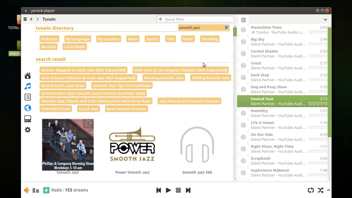The width and height of the screenshot is (352, 198).
Task: Browse By Location category
Action: tap(109, 39)
